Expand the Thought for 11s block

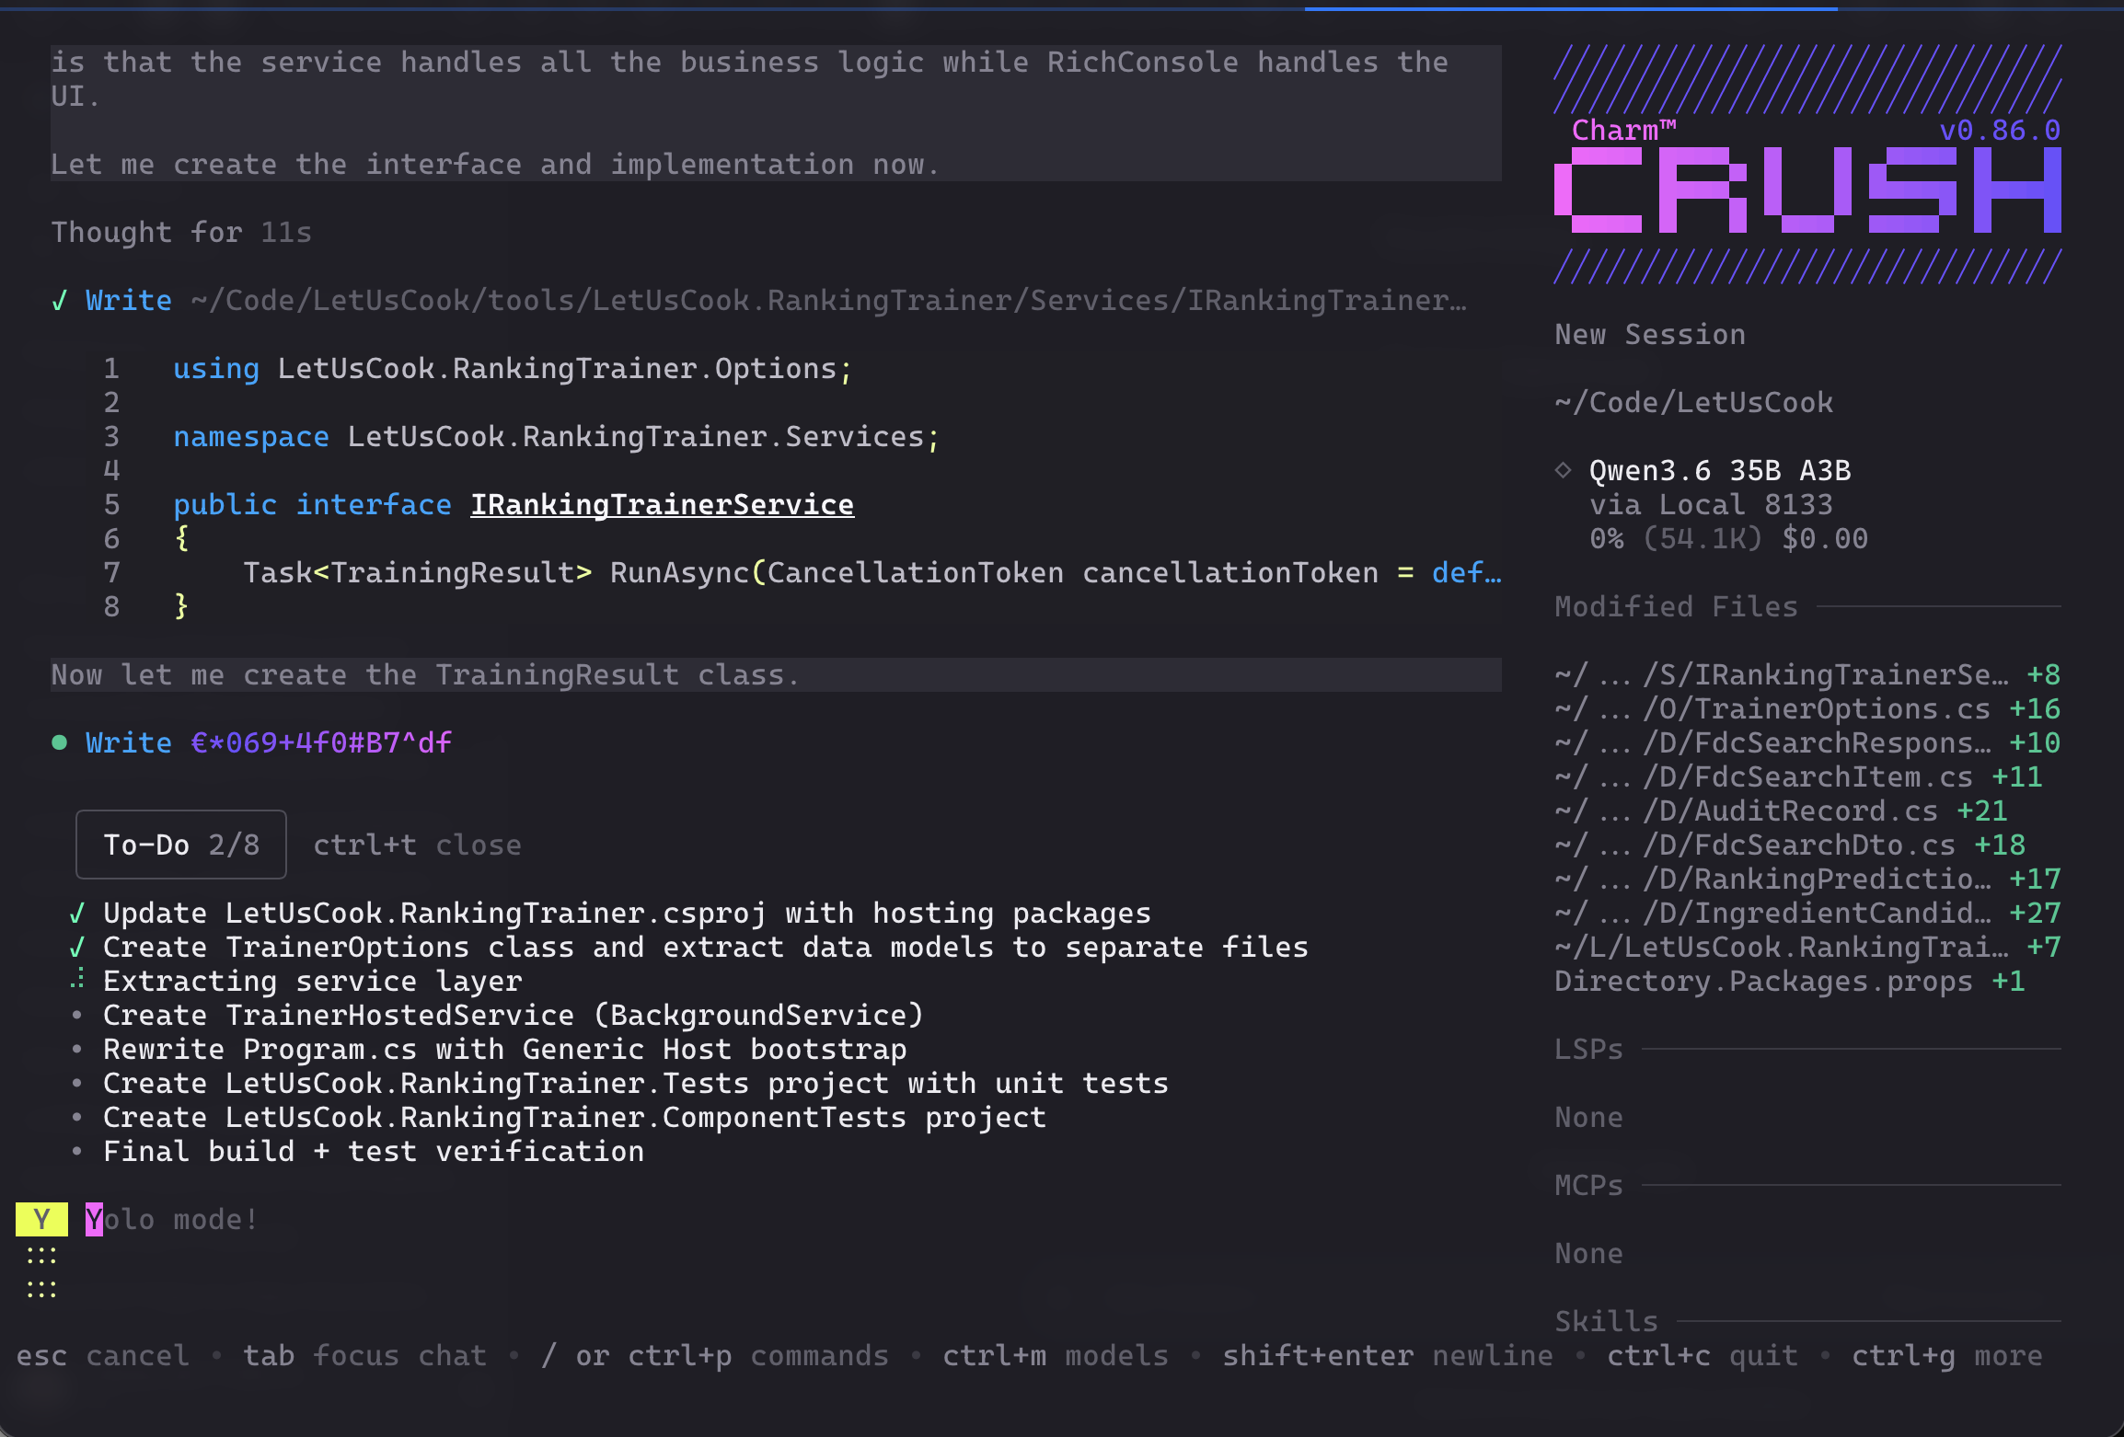[x=181, y=232]
